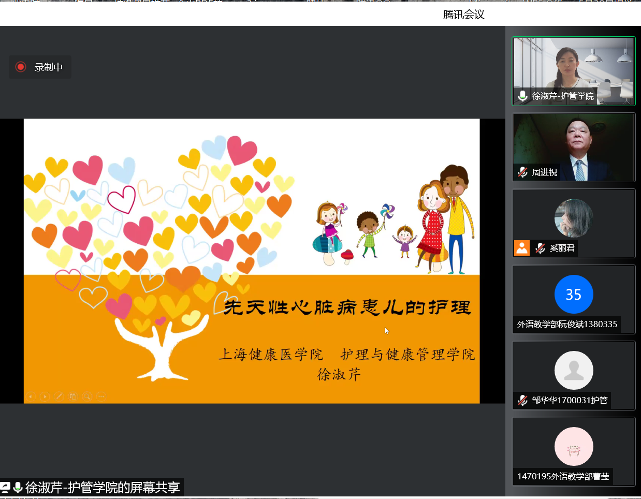The width and height of the screenshot is (641, 499).
Task: Click the next slide arrow on the slide
Action: pyautogui.click(x=45, y=397)
